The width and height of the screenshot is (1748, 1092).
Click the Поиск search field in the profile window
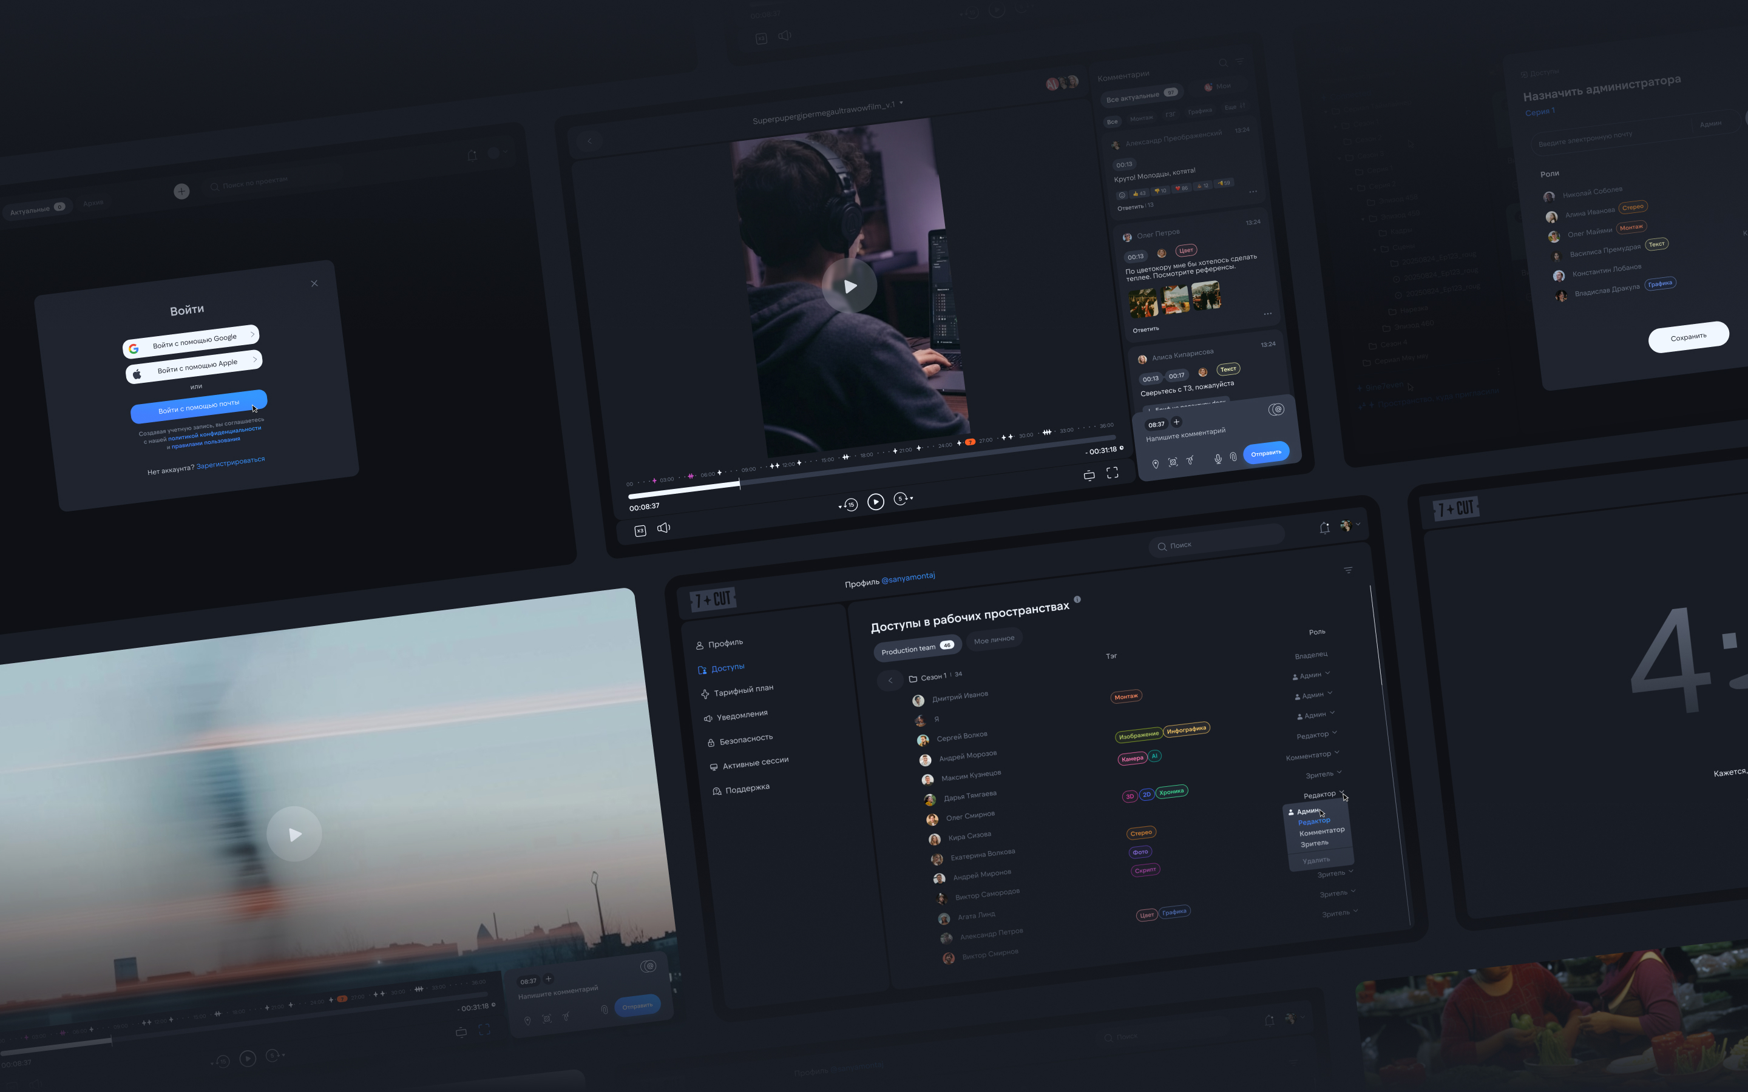[1217, 541]
